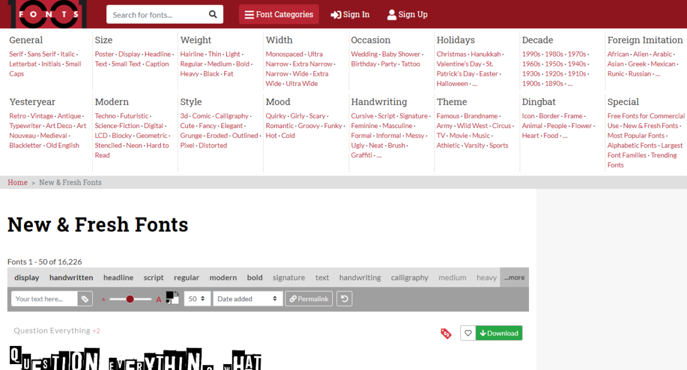The image size is (687, 370).
Task: Click the search magnifier icon
Action: point(213,15)
